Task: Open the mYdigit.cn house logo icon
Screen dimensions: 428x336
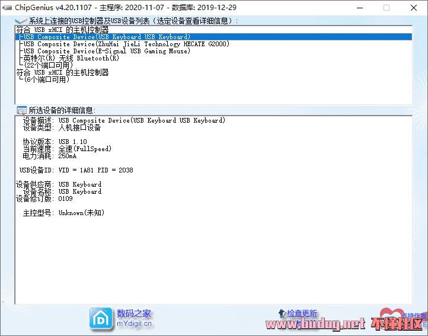Action: 101,319
